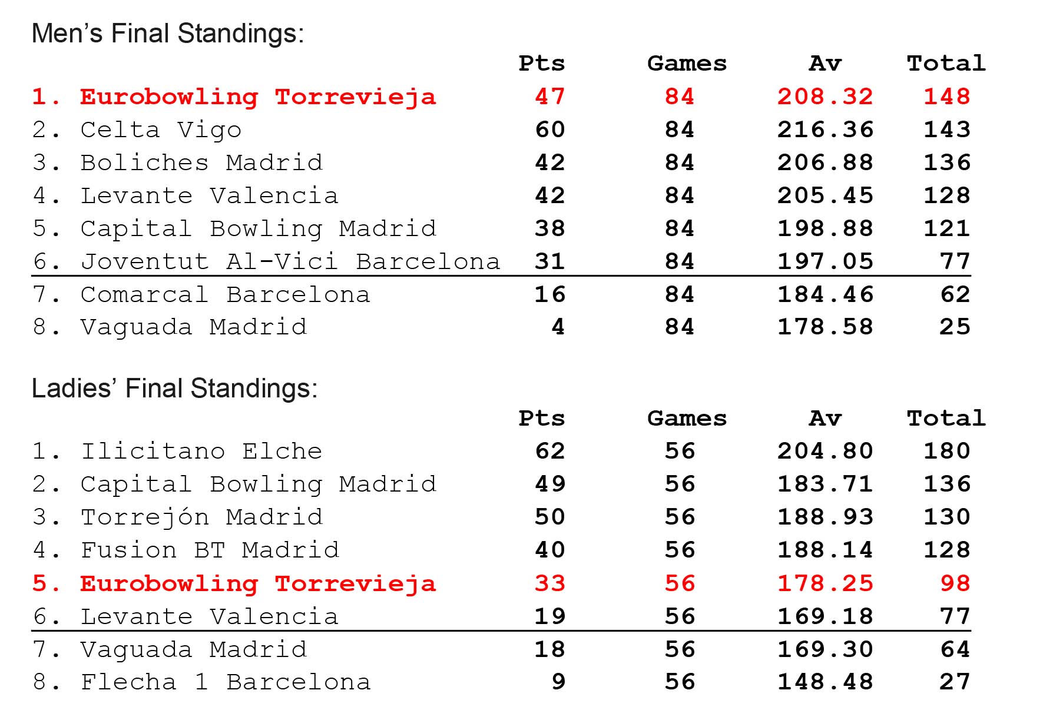Click the men's Av column header

(x=826, y=64)
